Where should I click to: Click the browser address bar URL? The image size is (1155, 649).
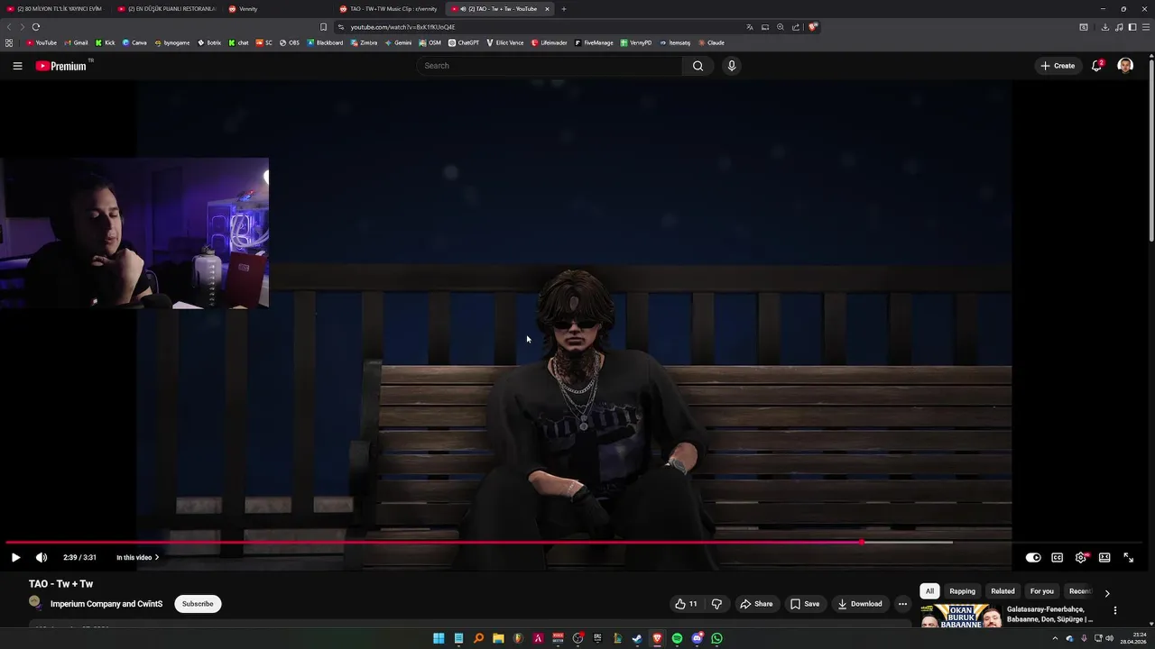pyautogui.click(x=402, y=27)
